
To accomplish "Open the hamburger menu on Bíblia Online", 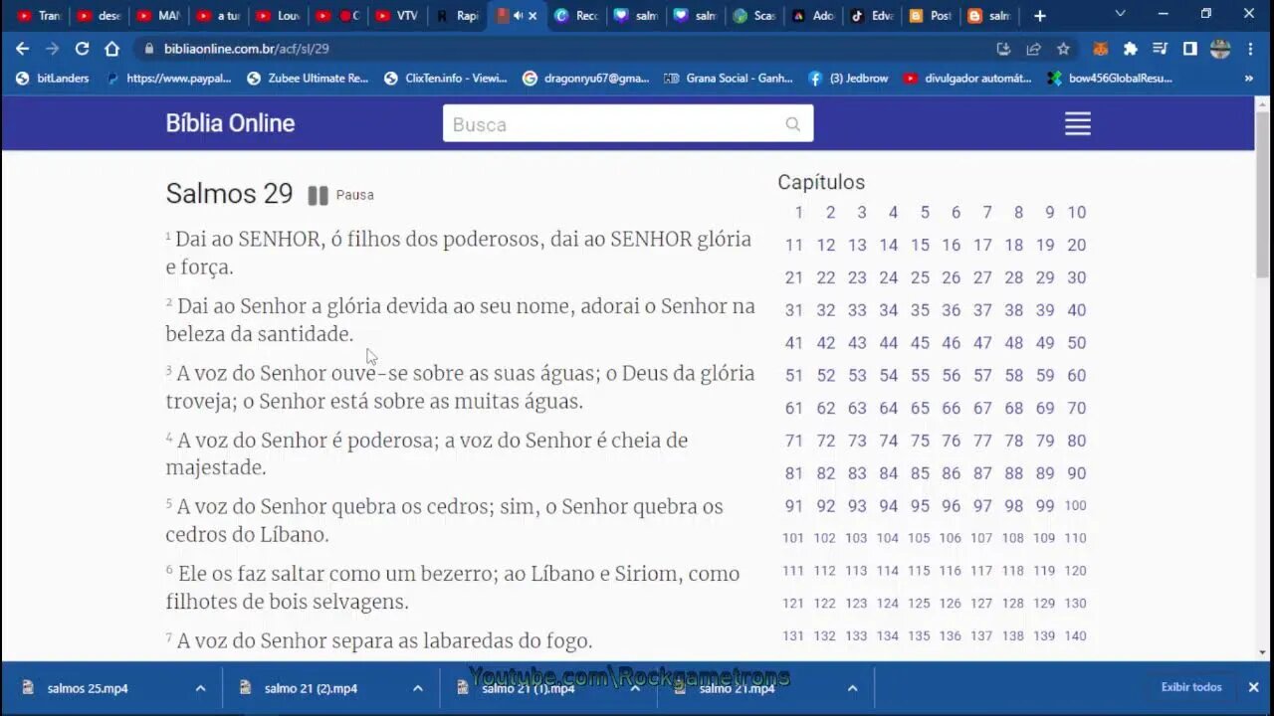I will (1078, 123).
